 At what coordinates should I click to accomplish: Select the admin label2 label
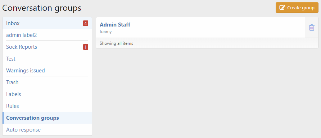[47, 35]
